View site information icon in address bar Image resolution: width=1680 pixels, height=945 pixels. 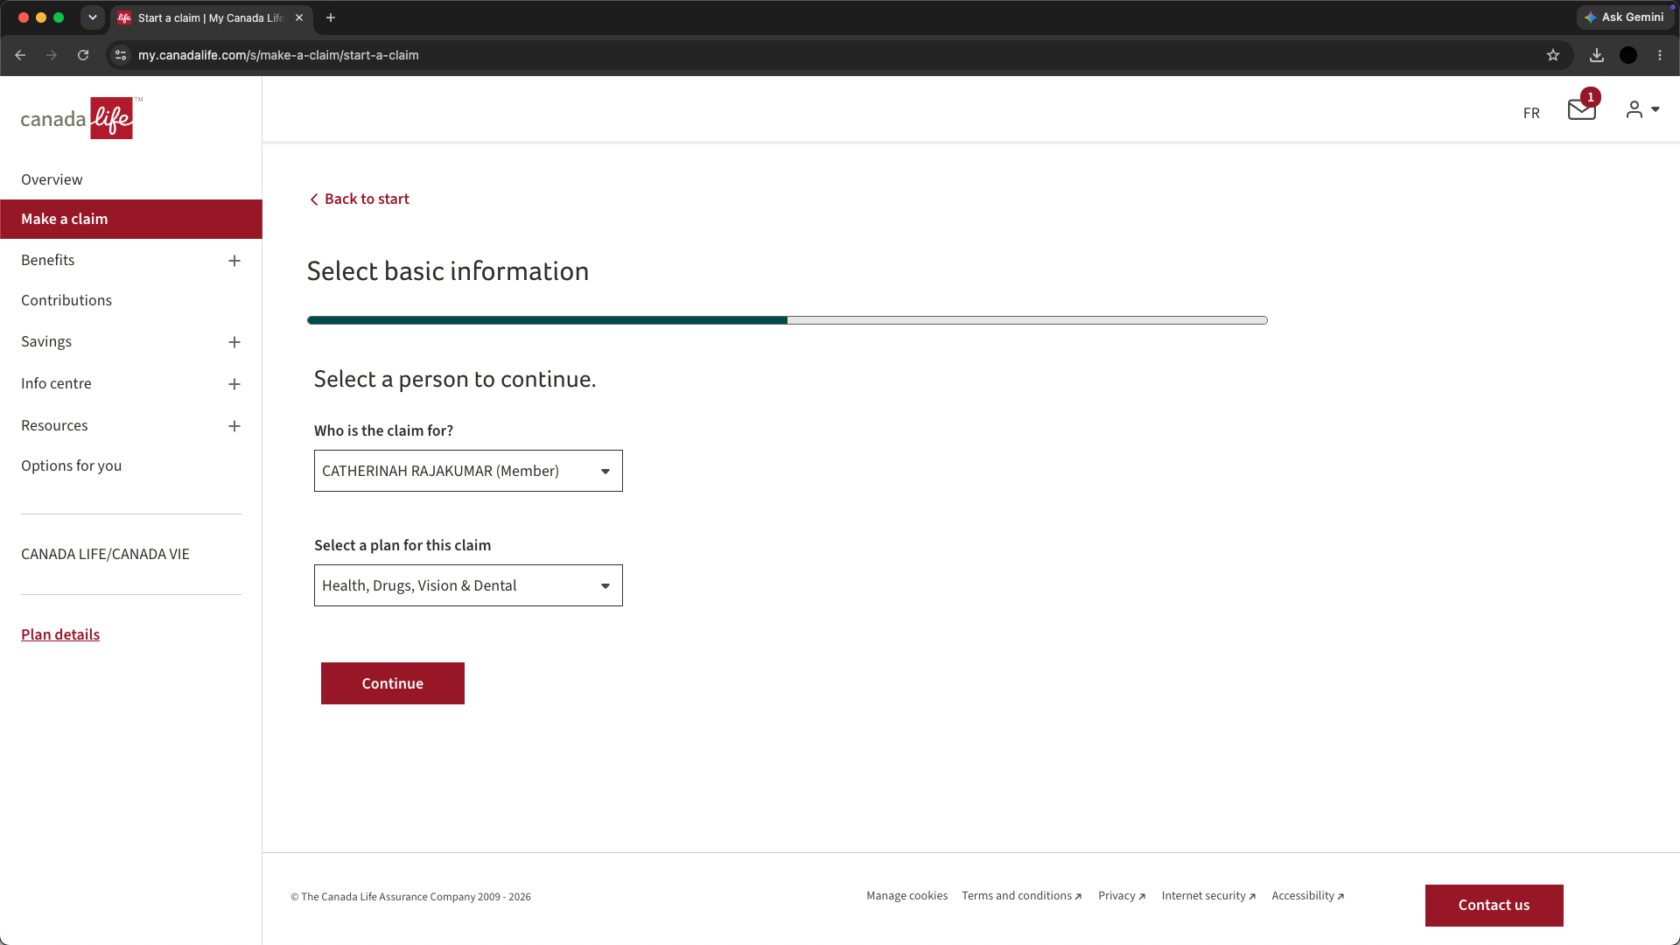[121, 55]
